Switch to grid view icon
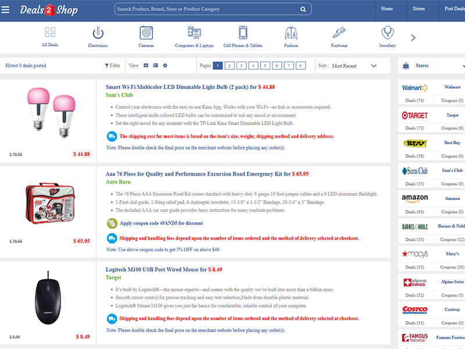 (146, 66)
